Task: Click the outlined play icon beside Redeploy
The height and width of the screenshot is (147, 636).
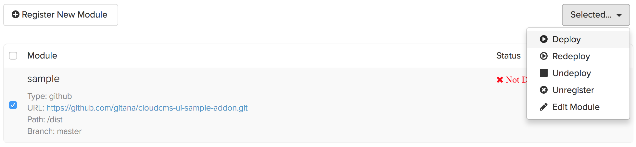Action: tap(543, 56)
